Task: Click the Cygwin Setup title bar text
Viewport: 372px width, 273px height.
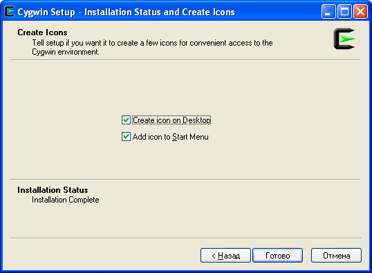Action: pyautogui.click(x=127, y=12)
